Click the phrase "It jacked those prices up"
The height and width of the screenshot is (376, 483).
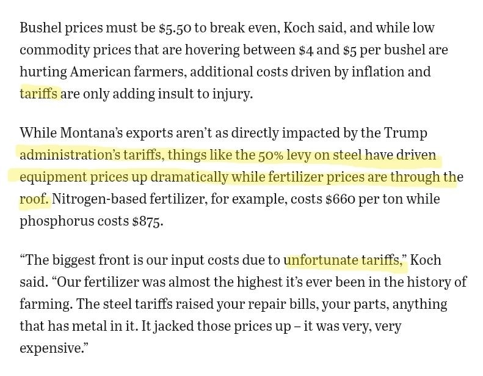tap(216, 326)
